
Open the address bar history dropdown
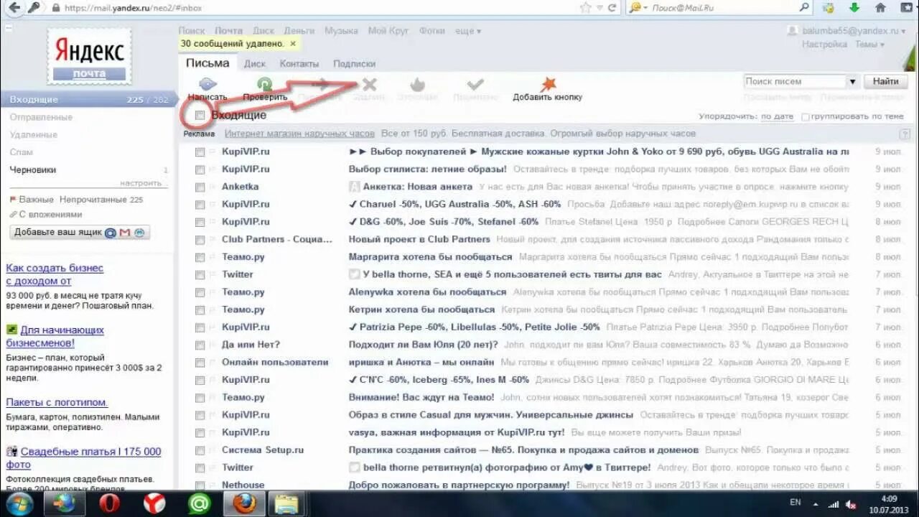point(600,8)
